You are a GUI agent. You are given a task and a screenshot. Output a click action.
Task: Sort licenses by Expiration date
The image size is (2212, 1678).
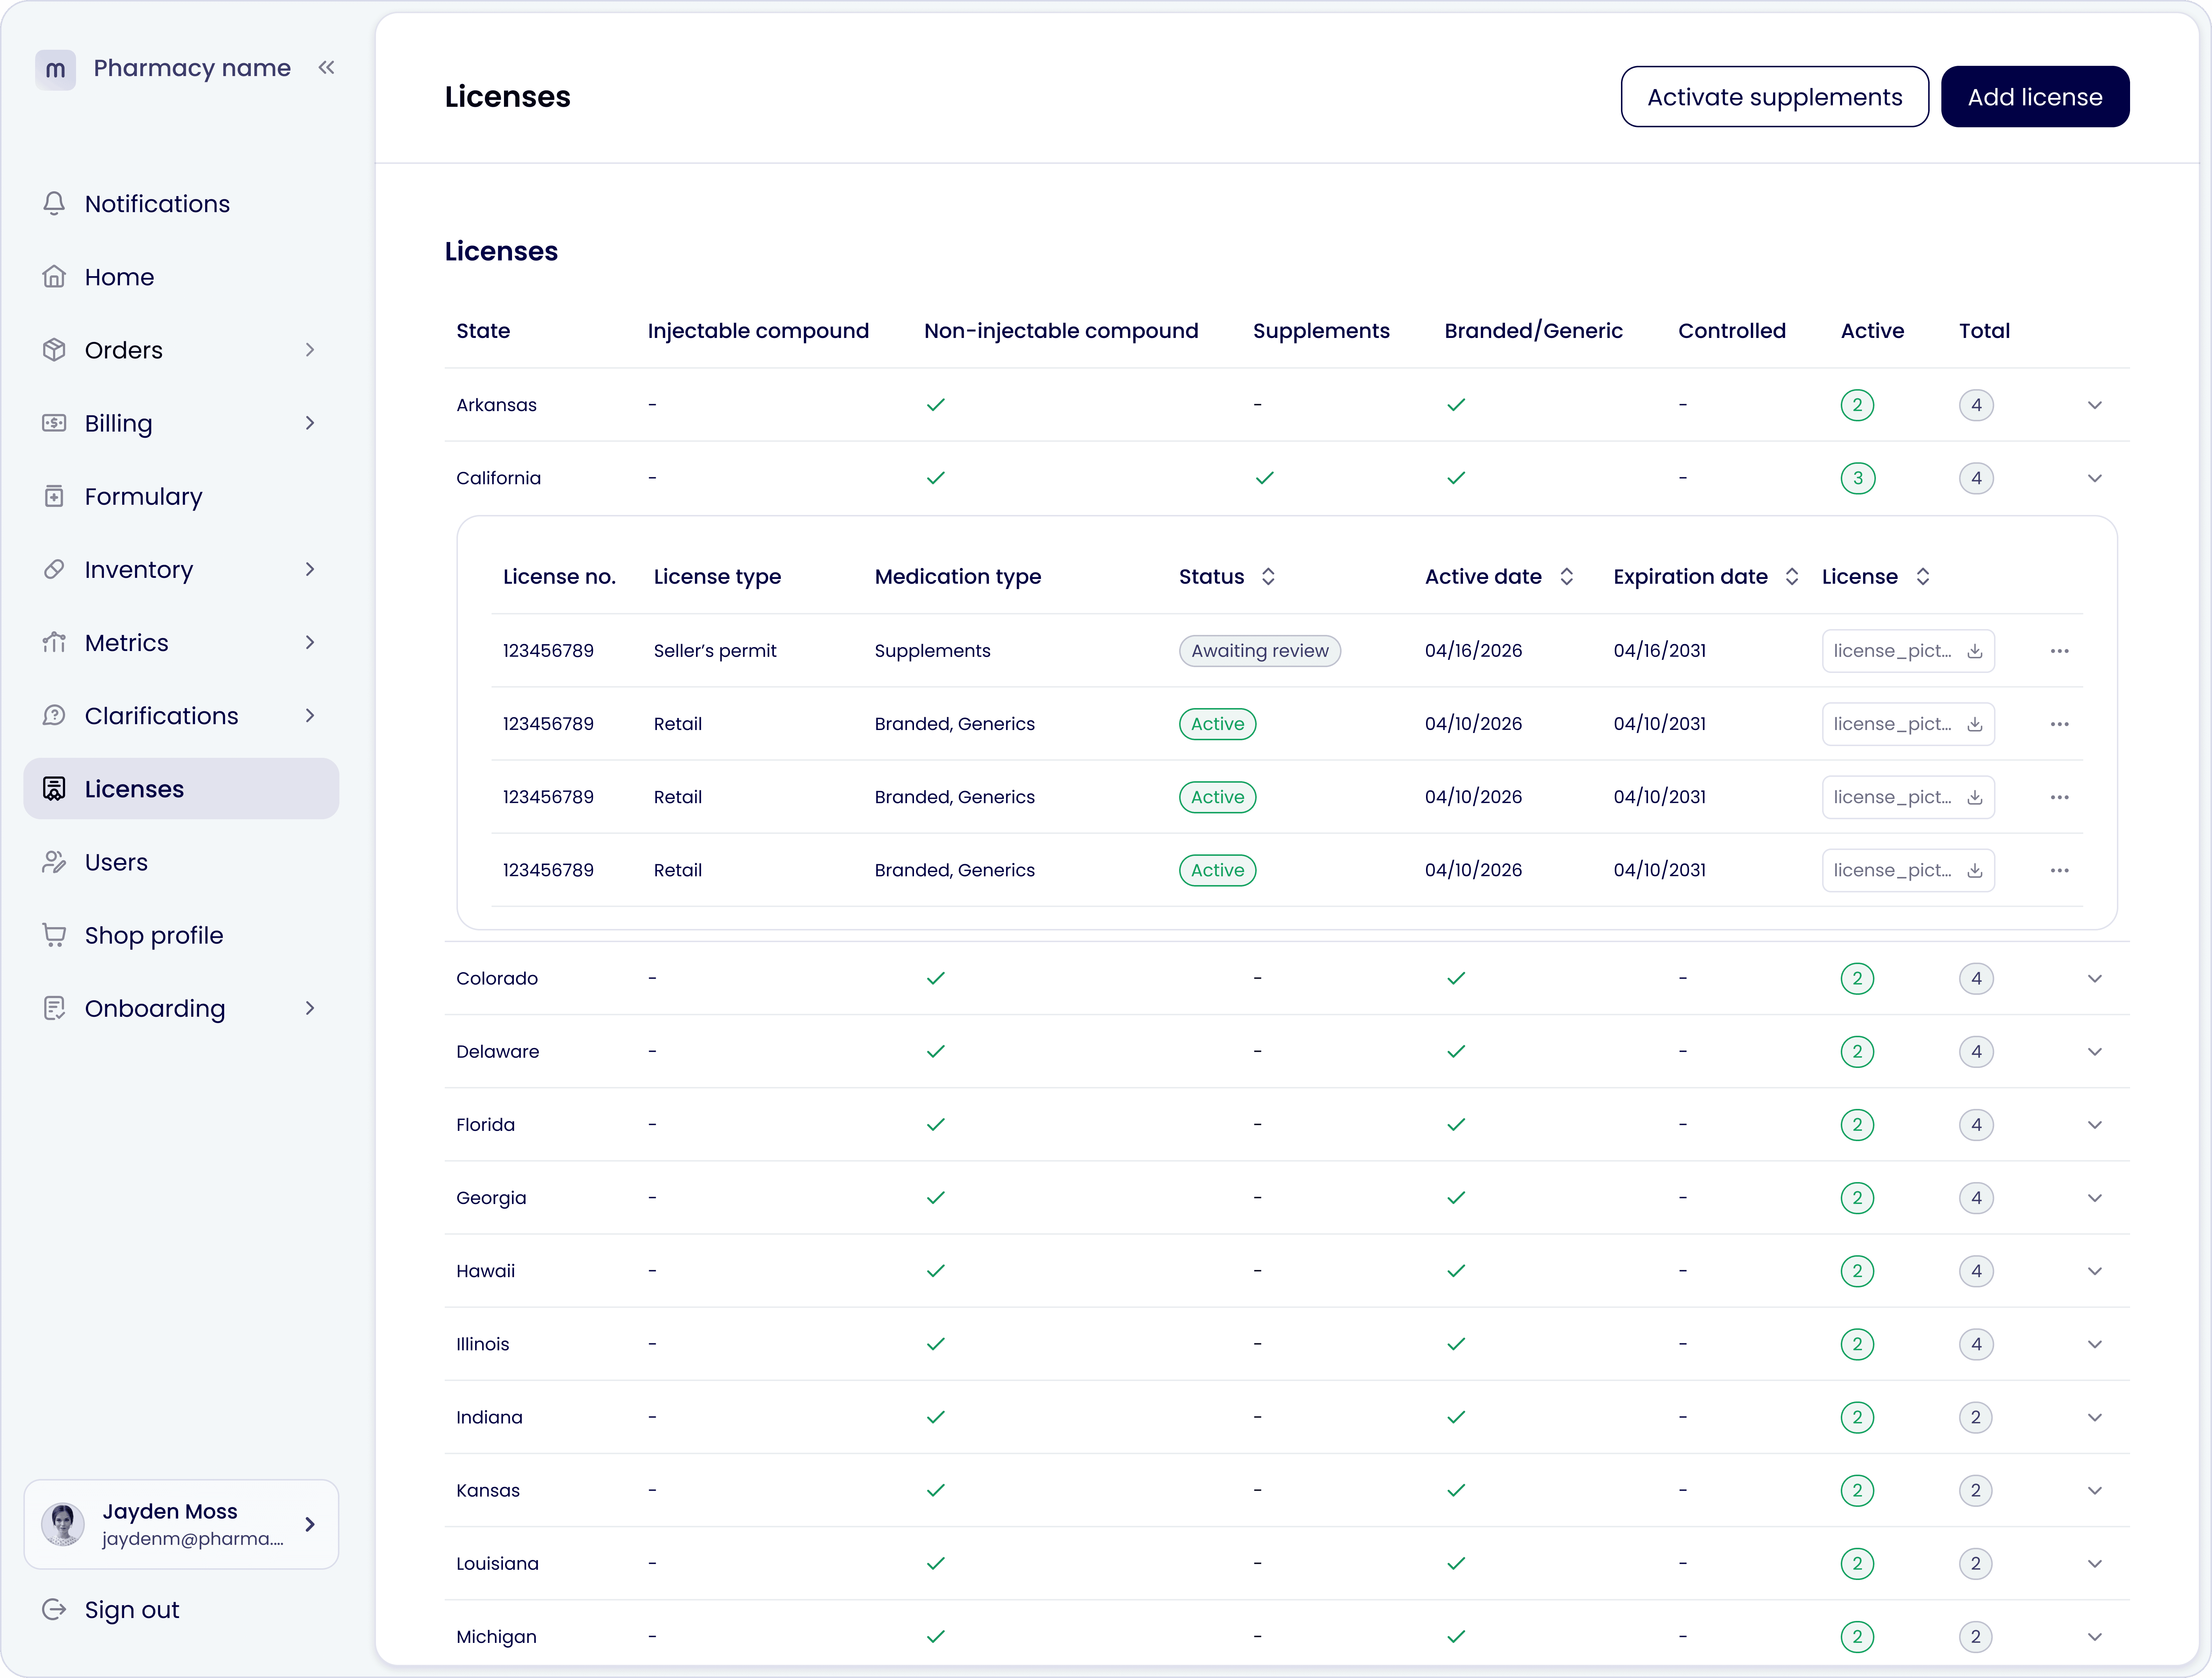point(1792,577)
